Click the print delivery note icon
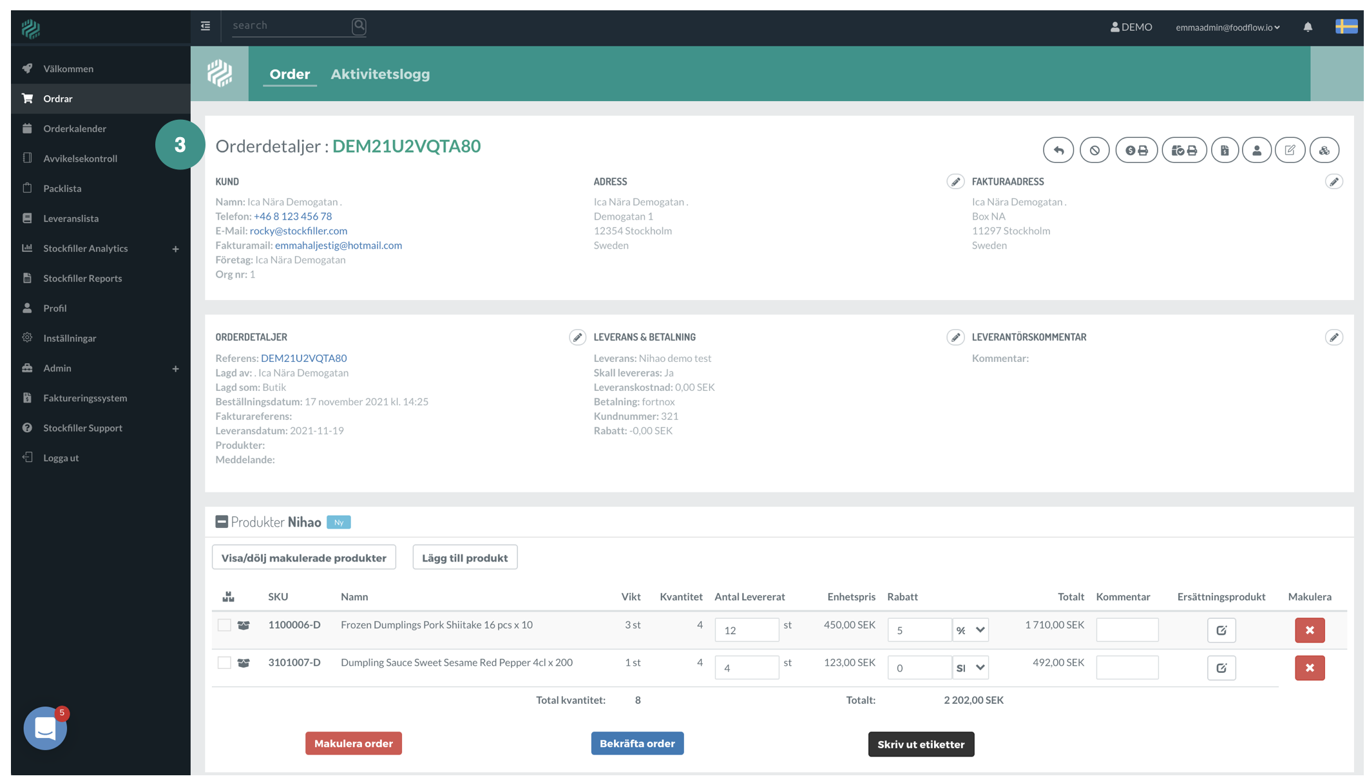This screenshot has height=783, width=1367. click(x=1183, y=151)
